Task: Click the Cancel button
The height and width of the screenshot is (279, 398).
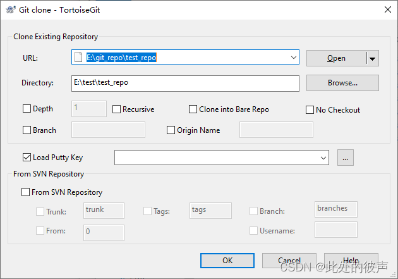Action: tap(289, 260)
